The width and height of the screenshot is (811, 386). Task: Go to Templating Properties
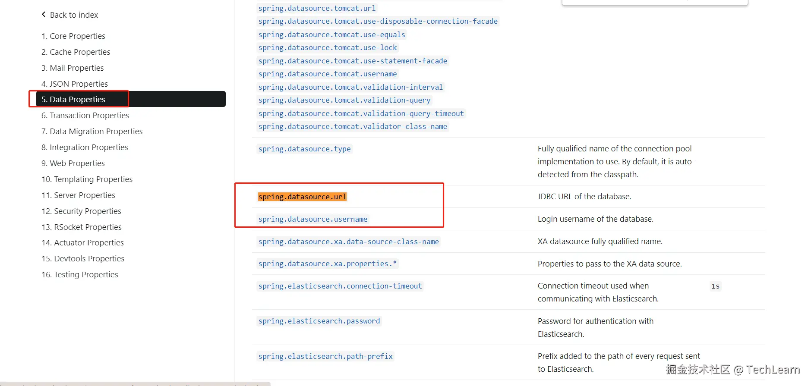[87, 179]
